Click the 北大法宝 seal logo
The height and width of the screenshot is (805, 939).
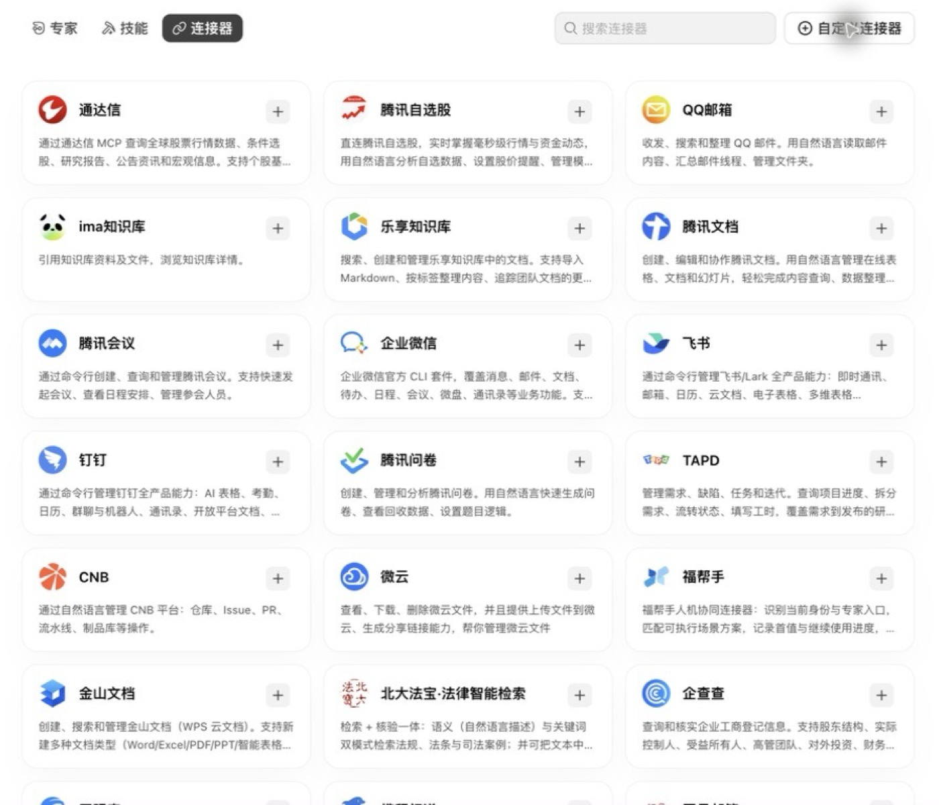354,694
